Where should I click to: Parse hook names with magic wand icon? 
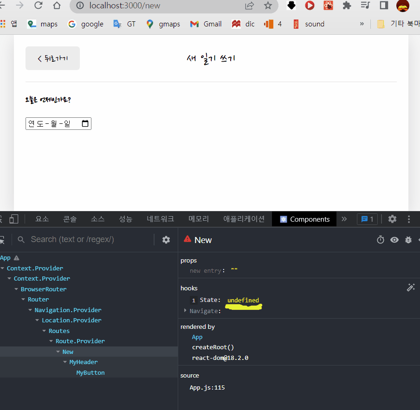pyautogui.click(x=411, y=287)
